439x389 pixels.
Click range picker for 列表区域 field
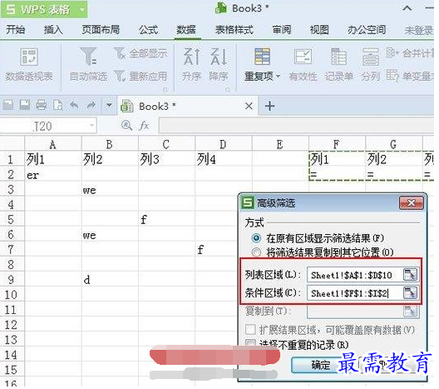(x=411, y=276)
